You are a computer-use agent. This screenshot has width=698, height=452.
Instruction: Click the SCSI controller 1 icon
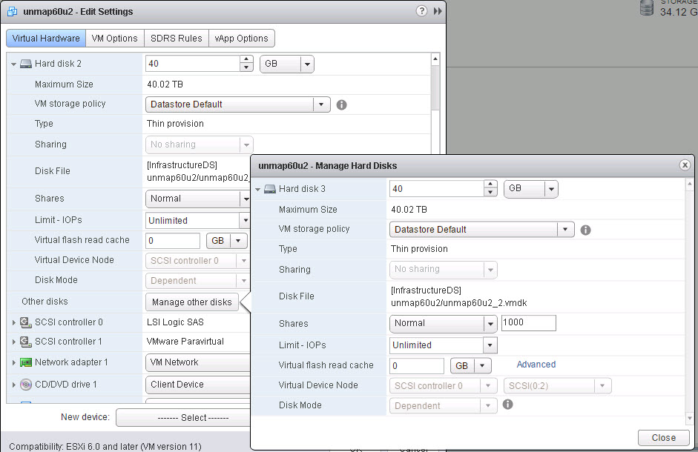click(26, 342)
